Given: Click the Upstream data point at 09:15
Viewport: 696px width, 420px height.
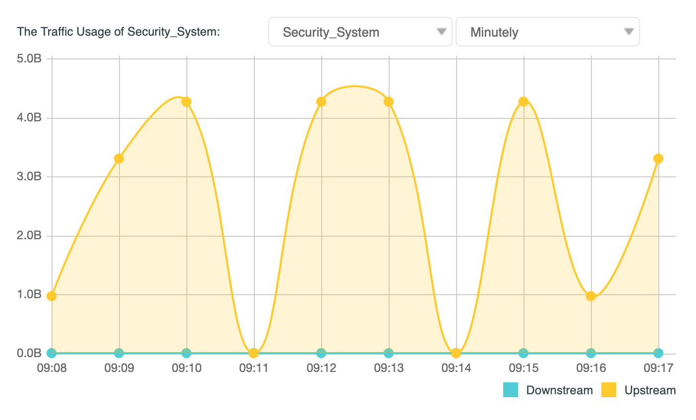Looking at the screenshot, I should [x=523, y=102].
